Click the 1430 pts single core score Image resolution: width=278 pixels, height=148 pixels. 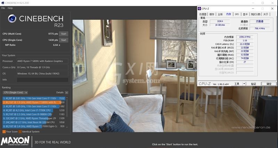click(x=53, y=40)
